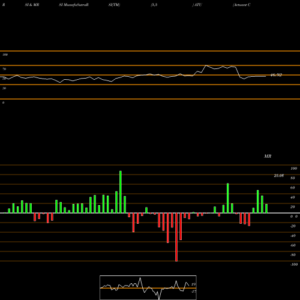Click the RSI line peak near 70
Screen dimensions: 300x300
point(206,65)
